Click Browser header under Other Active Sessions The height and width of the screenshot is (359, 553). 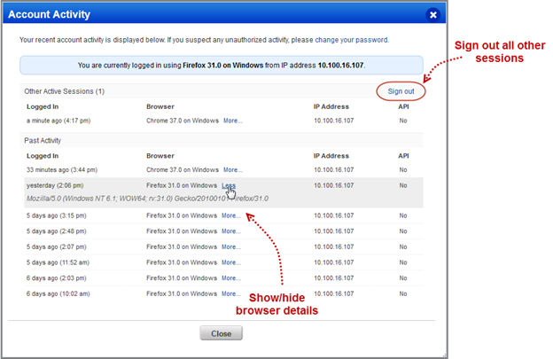click(x=160, y=106)
